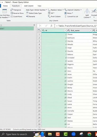Click the first_name cell 'Justino'
97x137 pixels.
(x=80, y=81)
